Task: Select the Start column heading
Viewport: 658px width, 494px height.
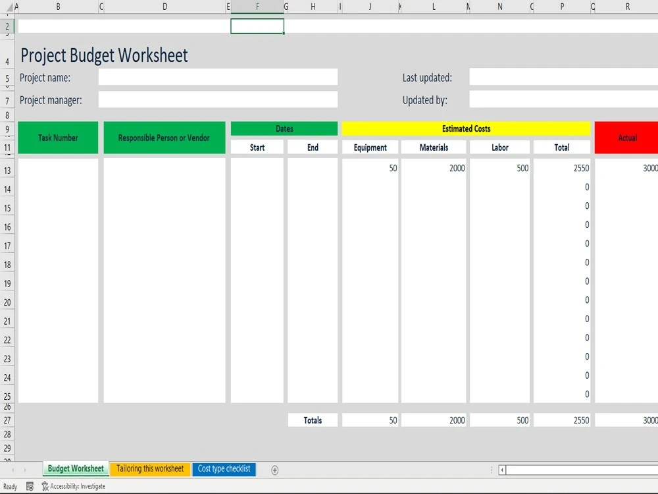Action: (257, 148)
